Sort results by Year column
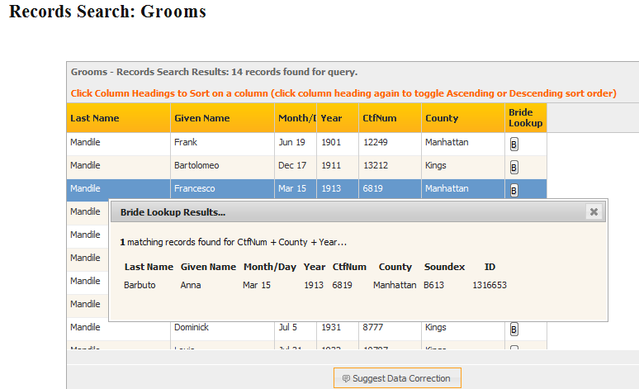The image size is (639, 389). click(338, 118)
